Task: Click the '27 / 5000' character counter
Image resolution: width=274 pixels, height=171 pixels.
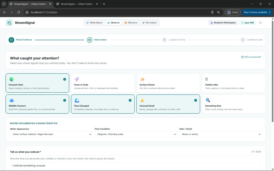Action: 256,152
